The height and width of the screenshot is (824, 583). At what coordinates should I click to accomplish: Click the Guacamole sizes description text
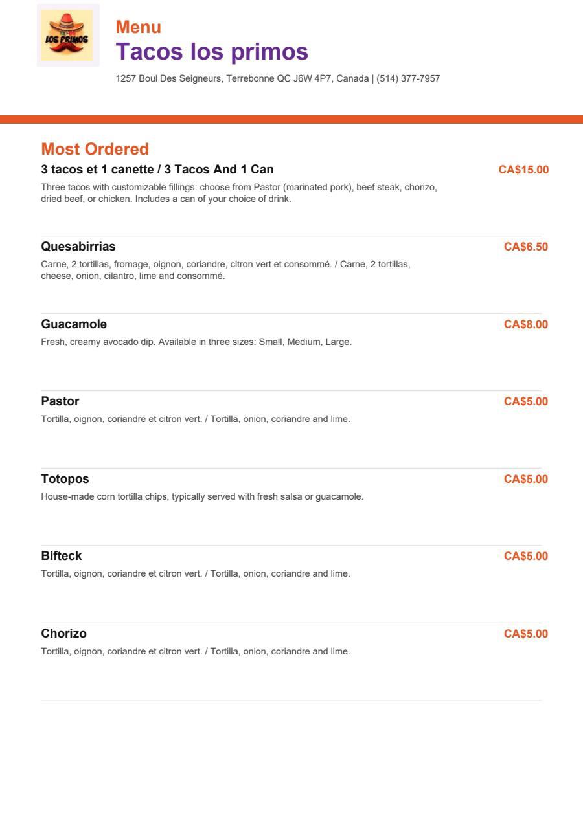[x=196, y=342]
